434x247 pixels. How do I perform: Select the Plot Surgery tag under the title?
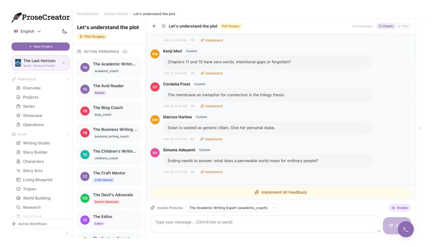(x=92, y=36)
